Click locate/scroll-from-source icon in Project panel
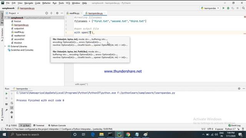 47,13
